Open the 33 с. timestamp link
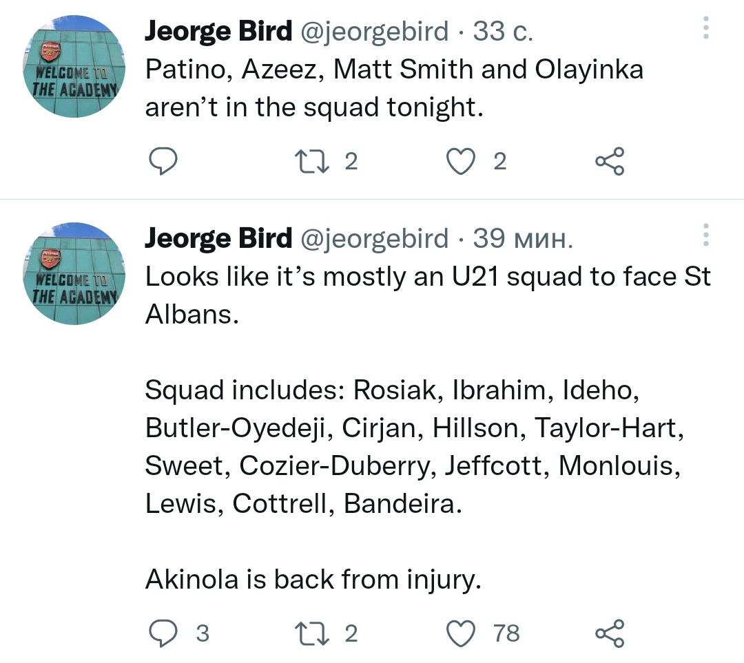 pos(502,32)
